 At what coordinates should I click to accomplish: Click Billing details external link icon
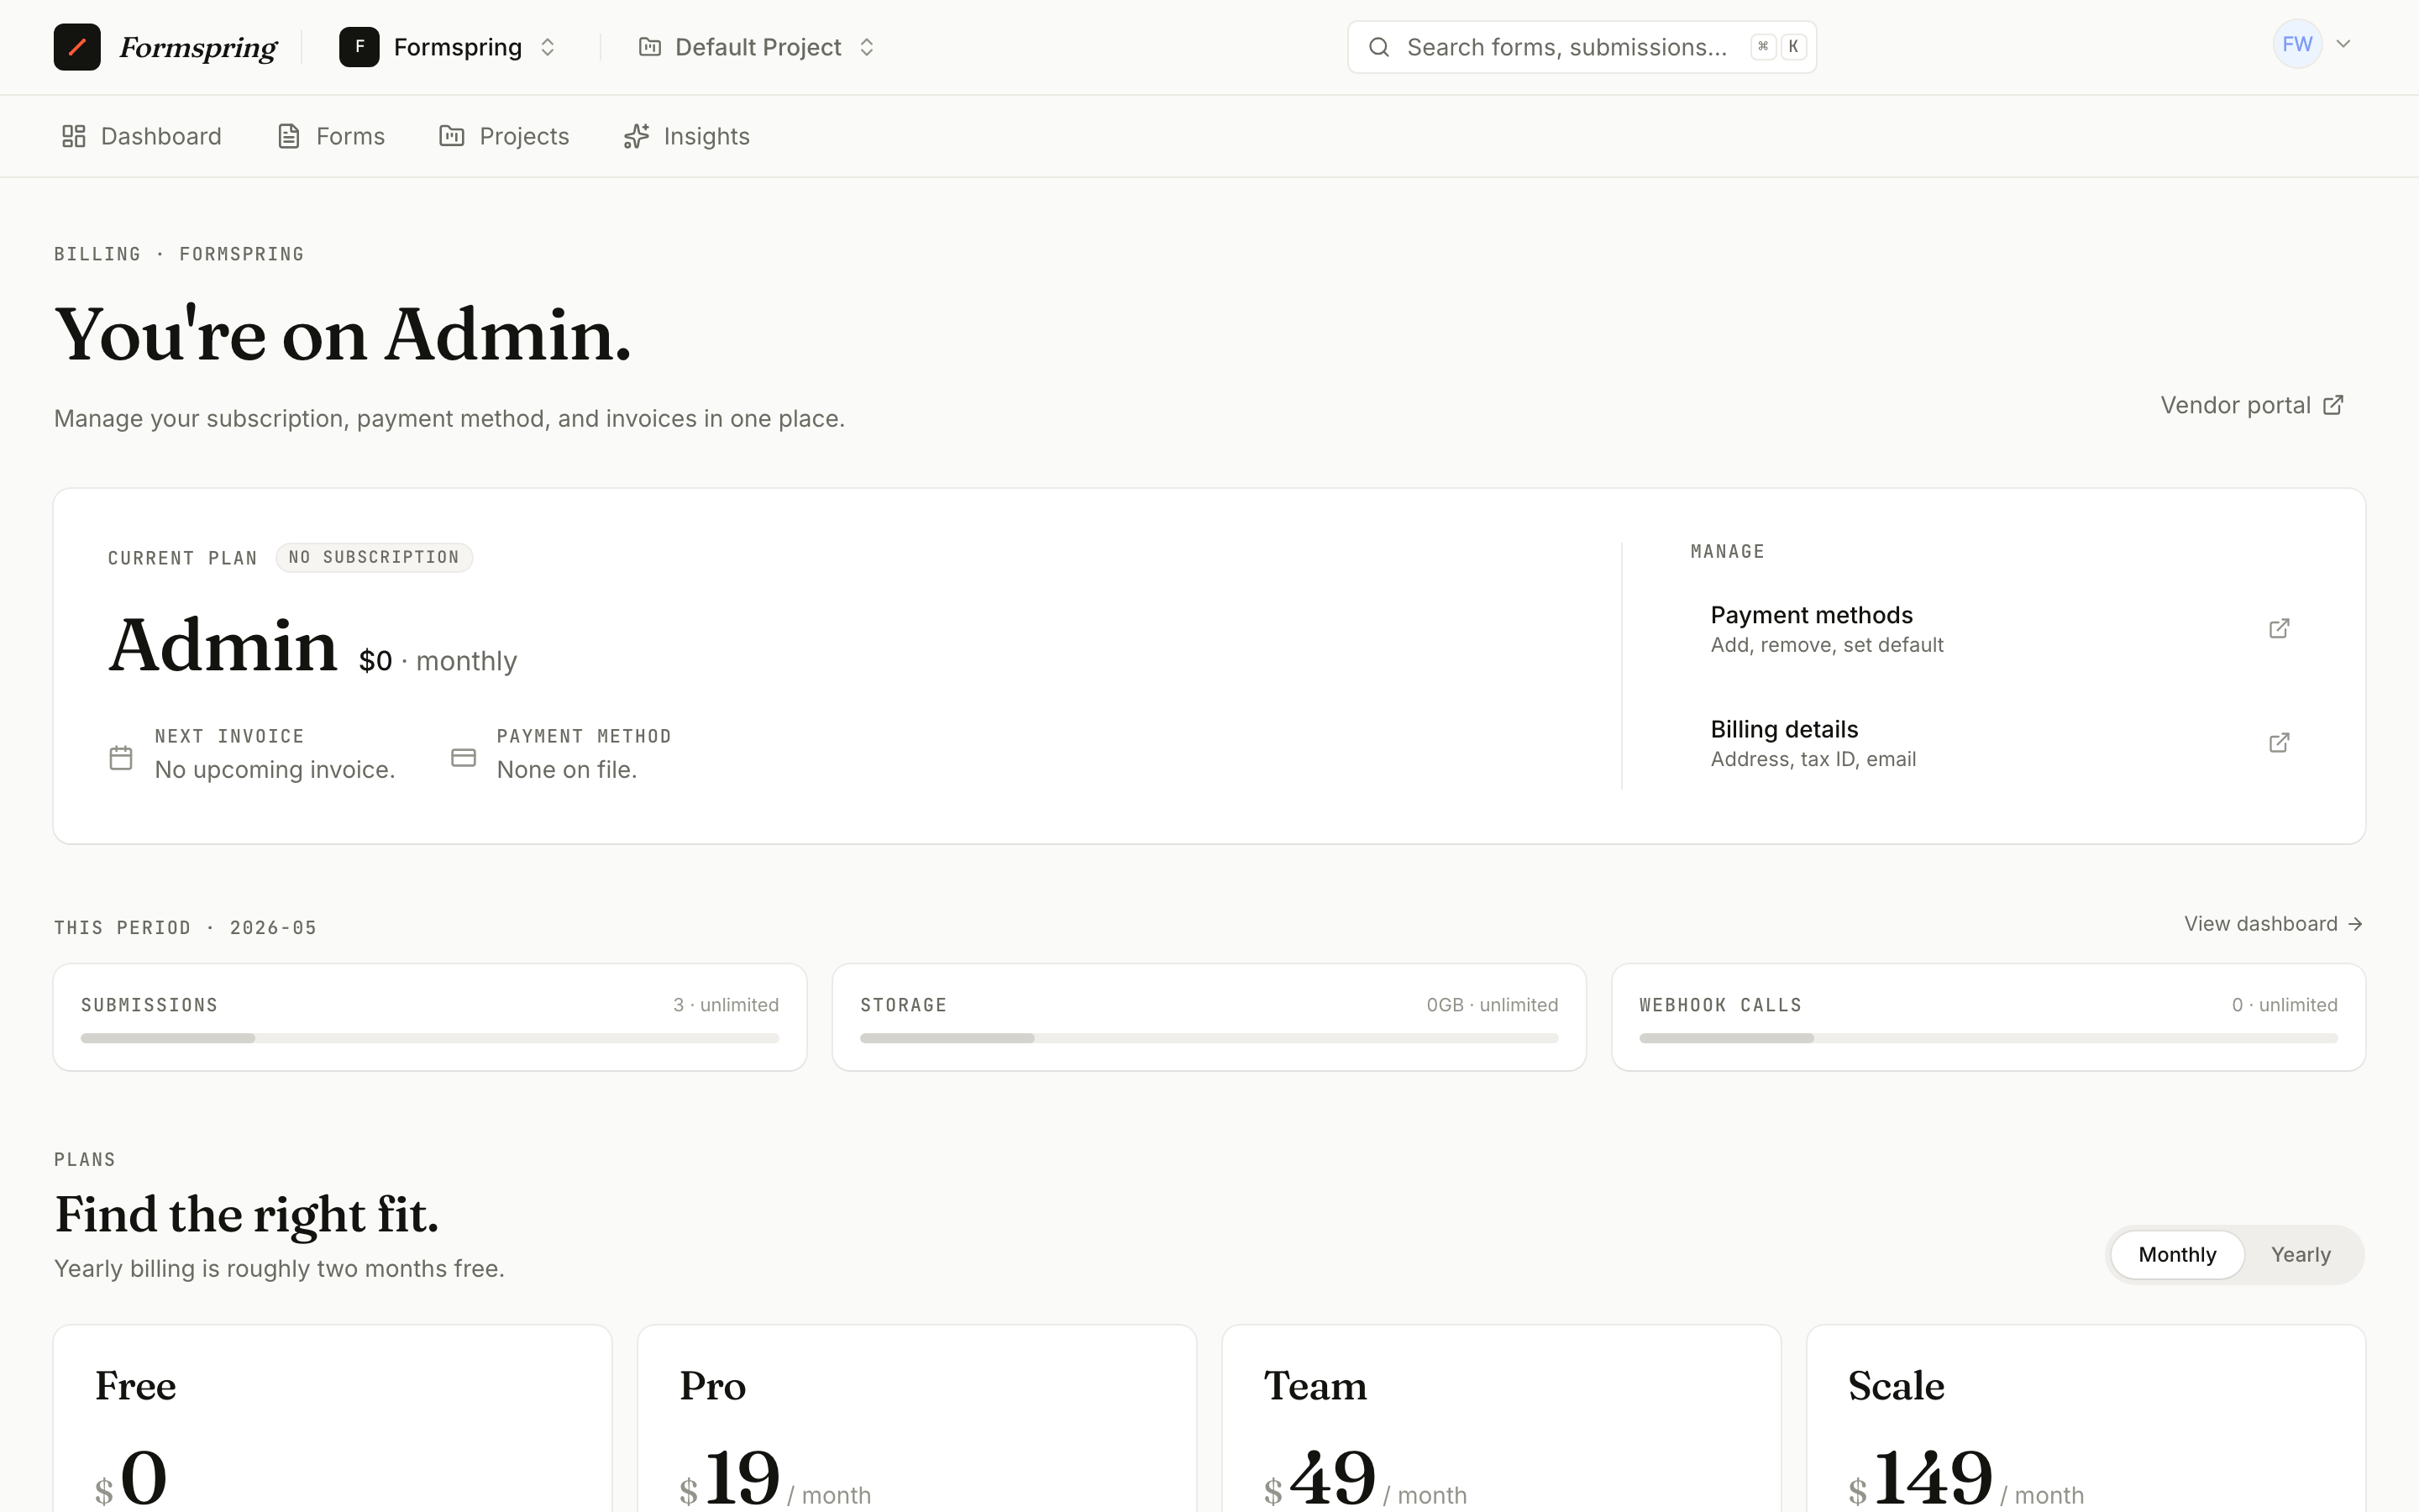2279,742
